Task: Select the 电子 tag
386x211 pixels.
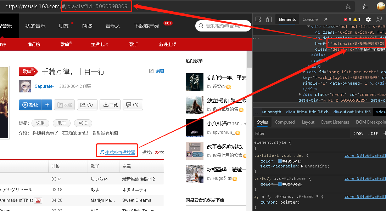Action: click(x=62, y=123)
